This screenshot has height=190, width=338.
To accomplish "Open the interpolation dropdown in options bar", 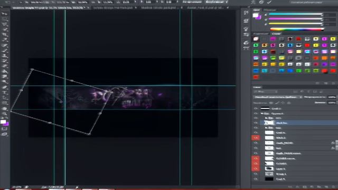I will tap(217, 2).
